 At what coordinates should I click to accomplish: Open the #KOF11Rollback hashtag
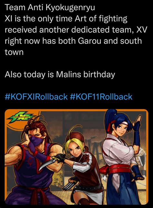coord(101,96)
